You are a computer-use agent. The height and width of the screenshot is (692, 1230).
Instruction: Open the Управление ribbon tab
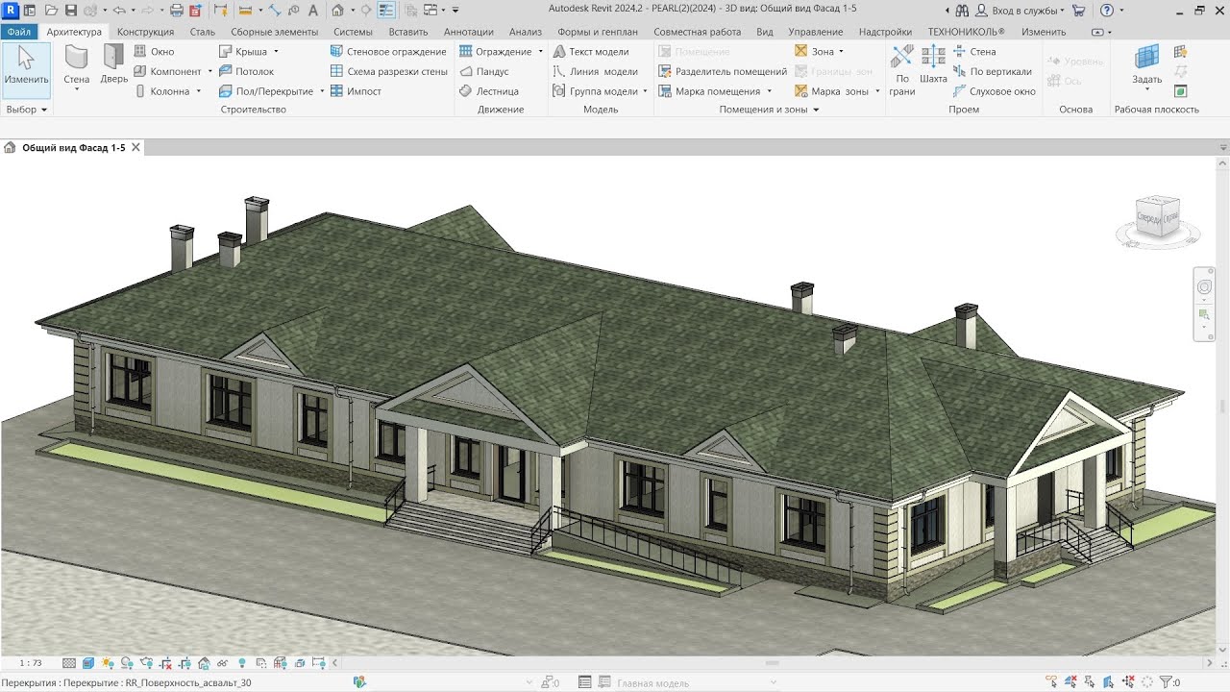click(816, 32)
